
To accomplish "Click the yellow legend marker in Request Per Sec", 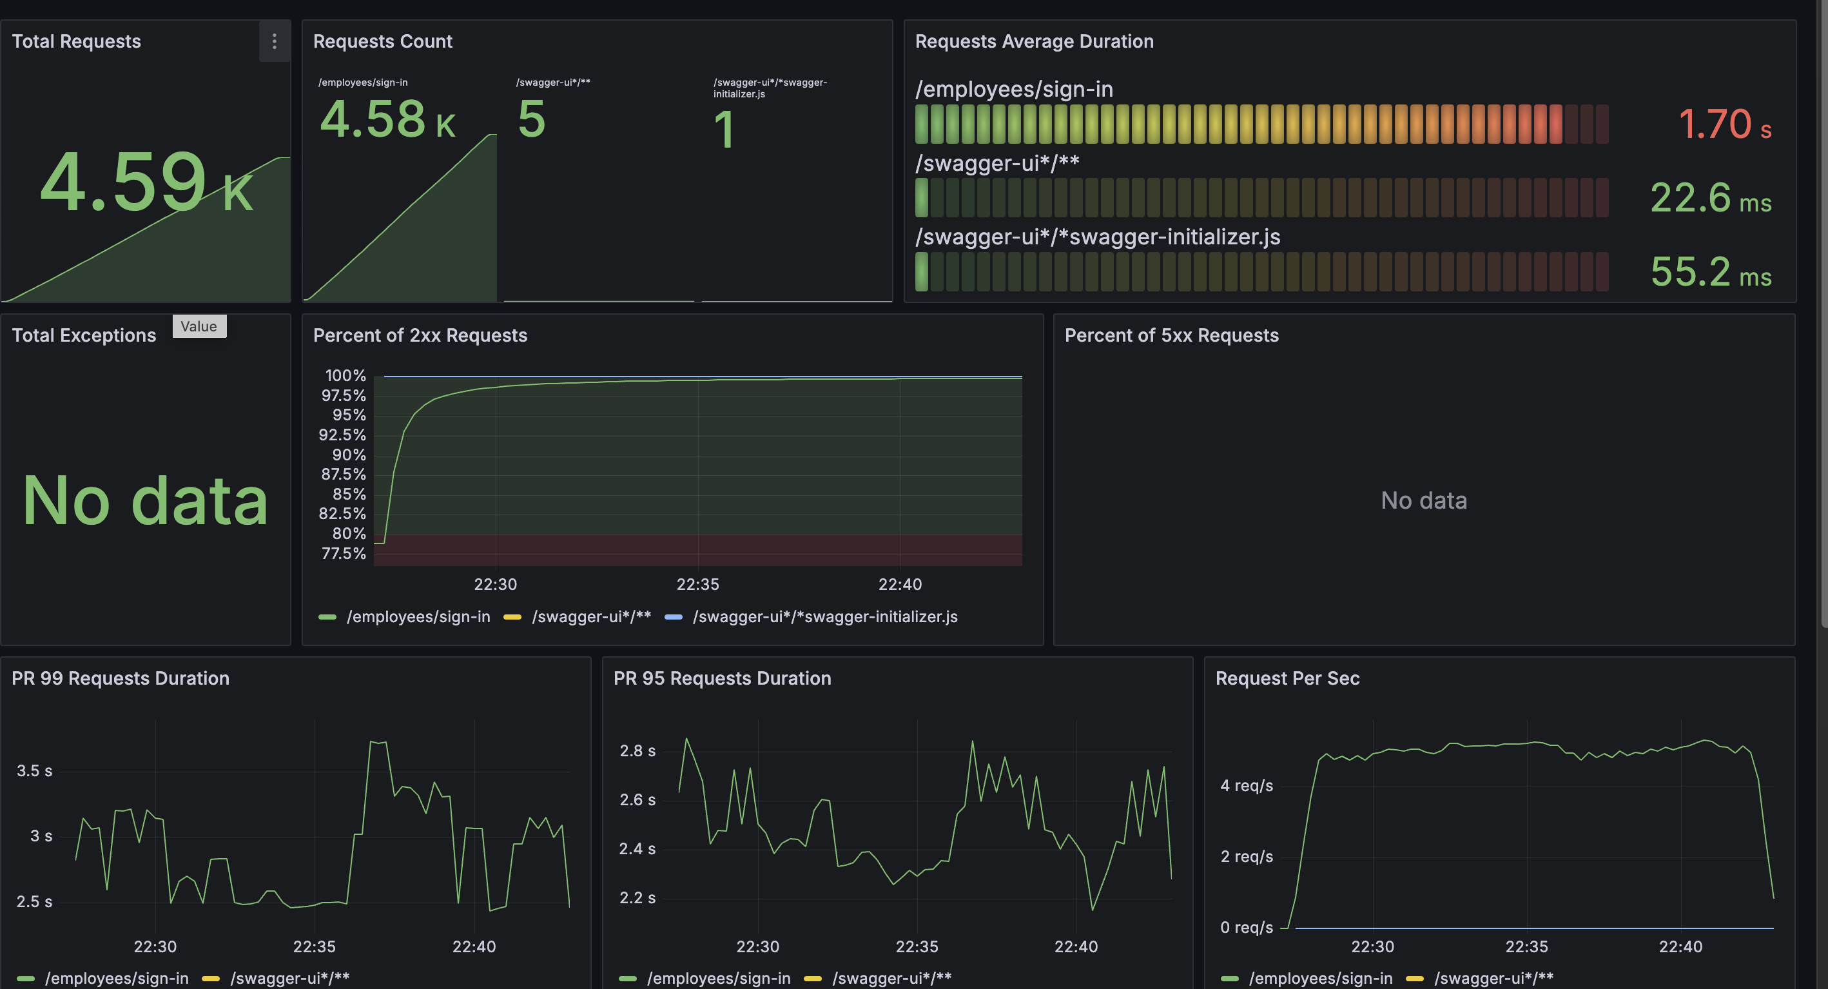I will point(1414,978).
